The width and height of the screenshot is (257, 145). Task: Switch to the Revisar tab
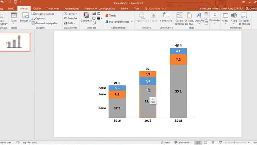[x=125, y=8]
